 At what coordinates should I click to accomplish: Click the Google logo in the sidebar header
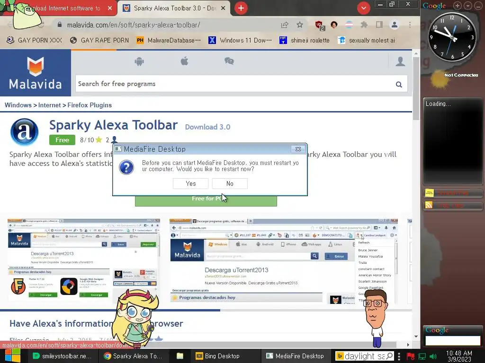point(434,6)
